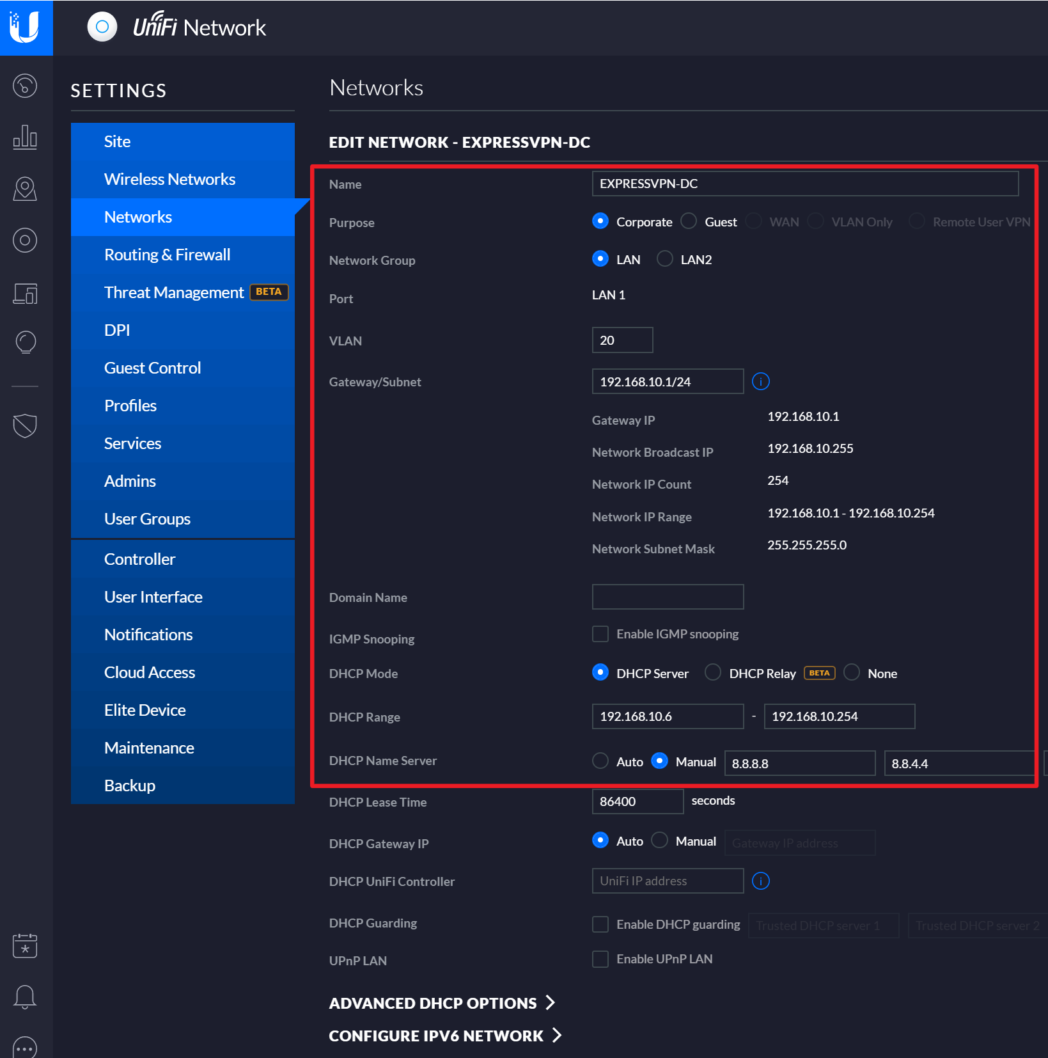Open the Devices circle icon
The width and height of the screenshot is (1048, 1058).
click(x=25, y=241)
